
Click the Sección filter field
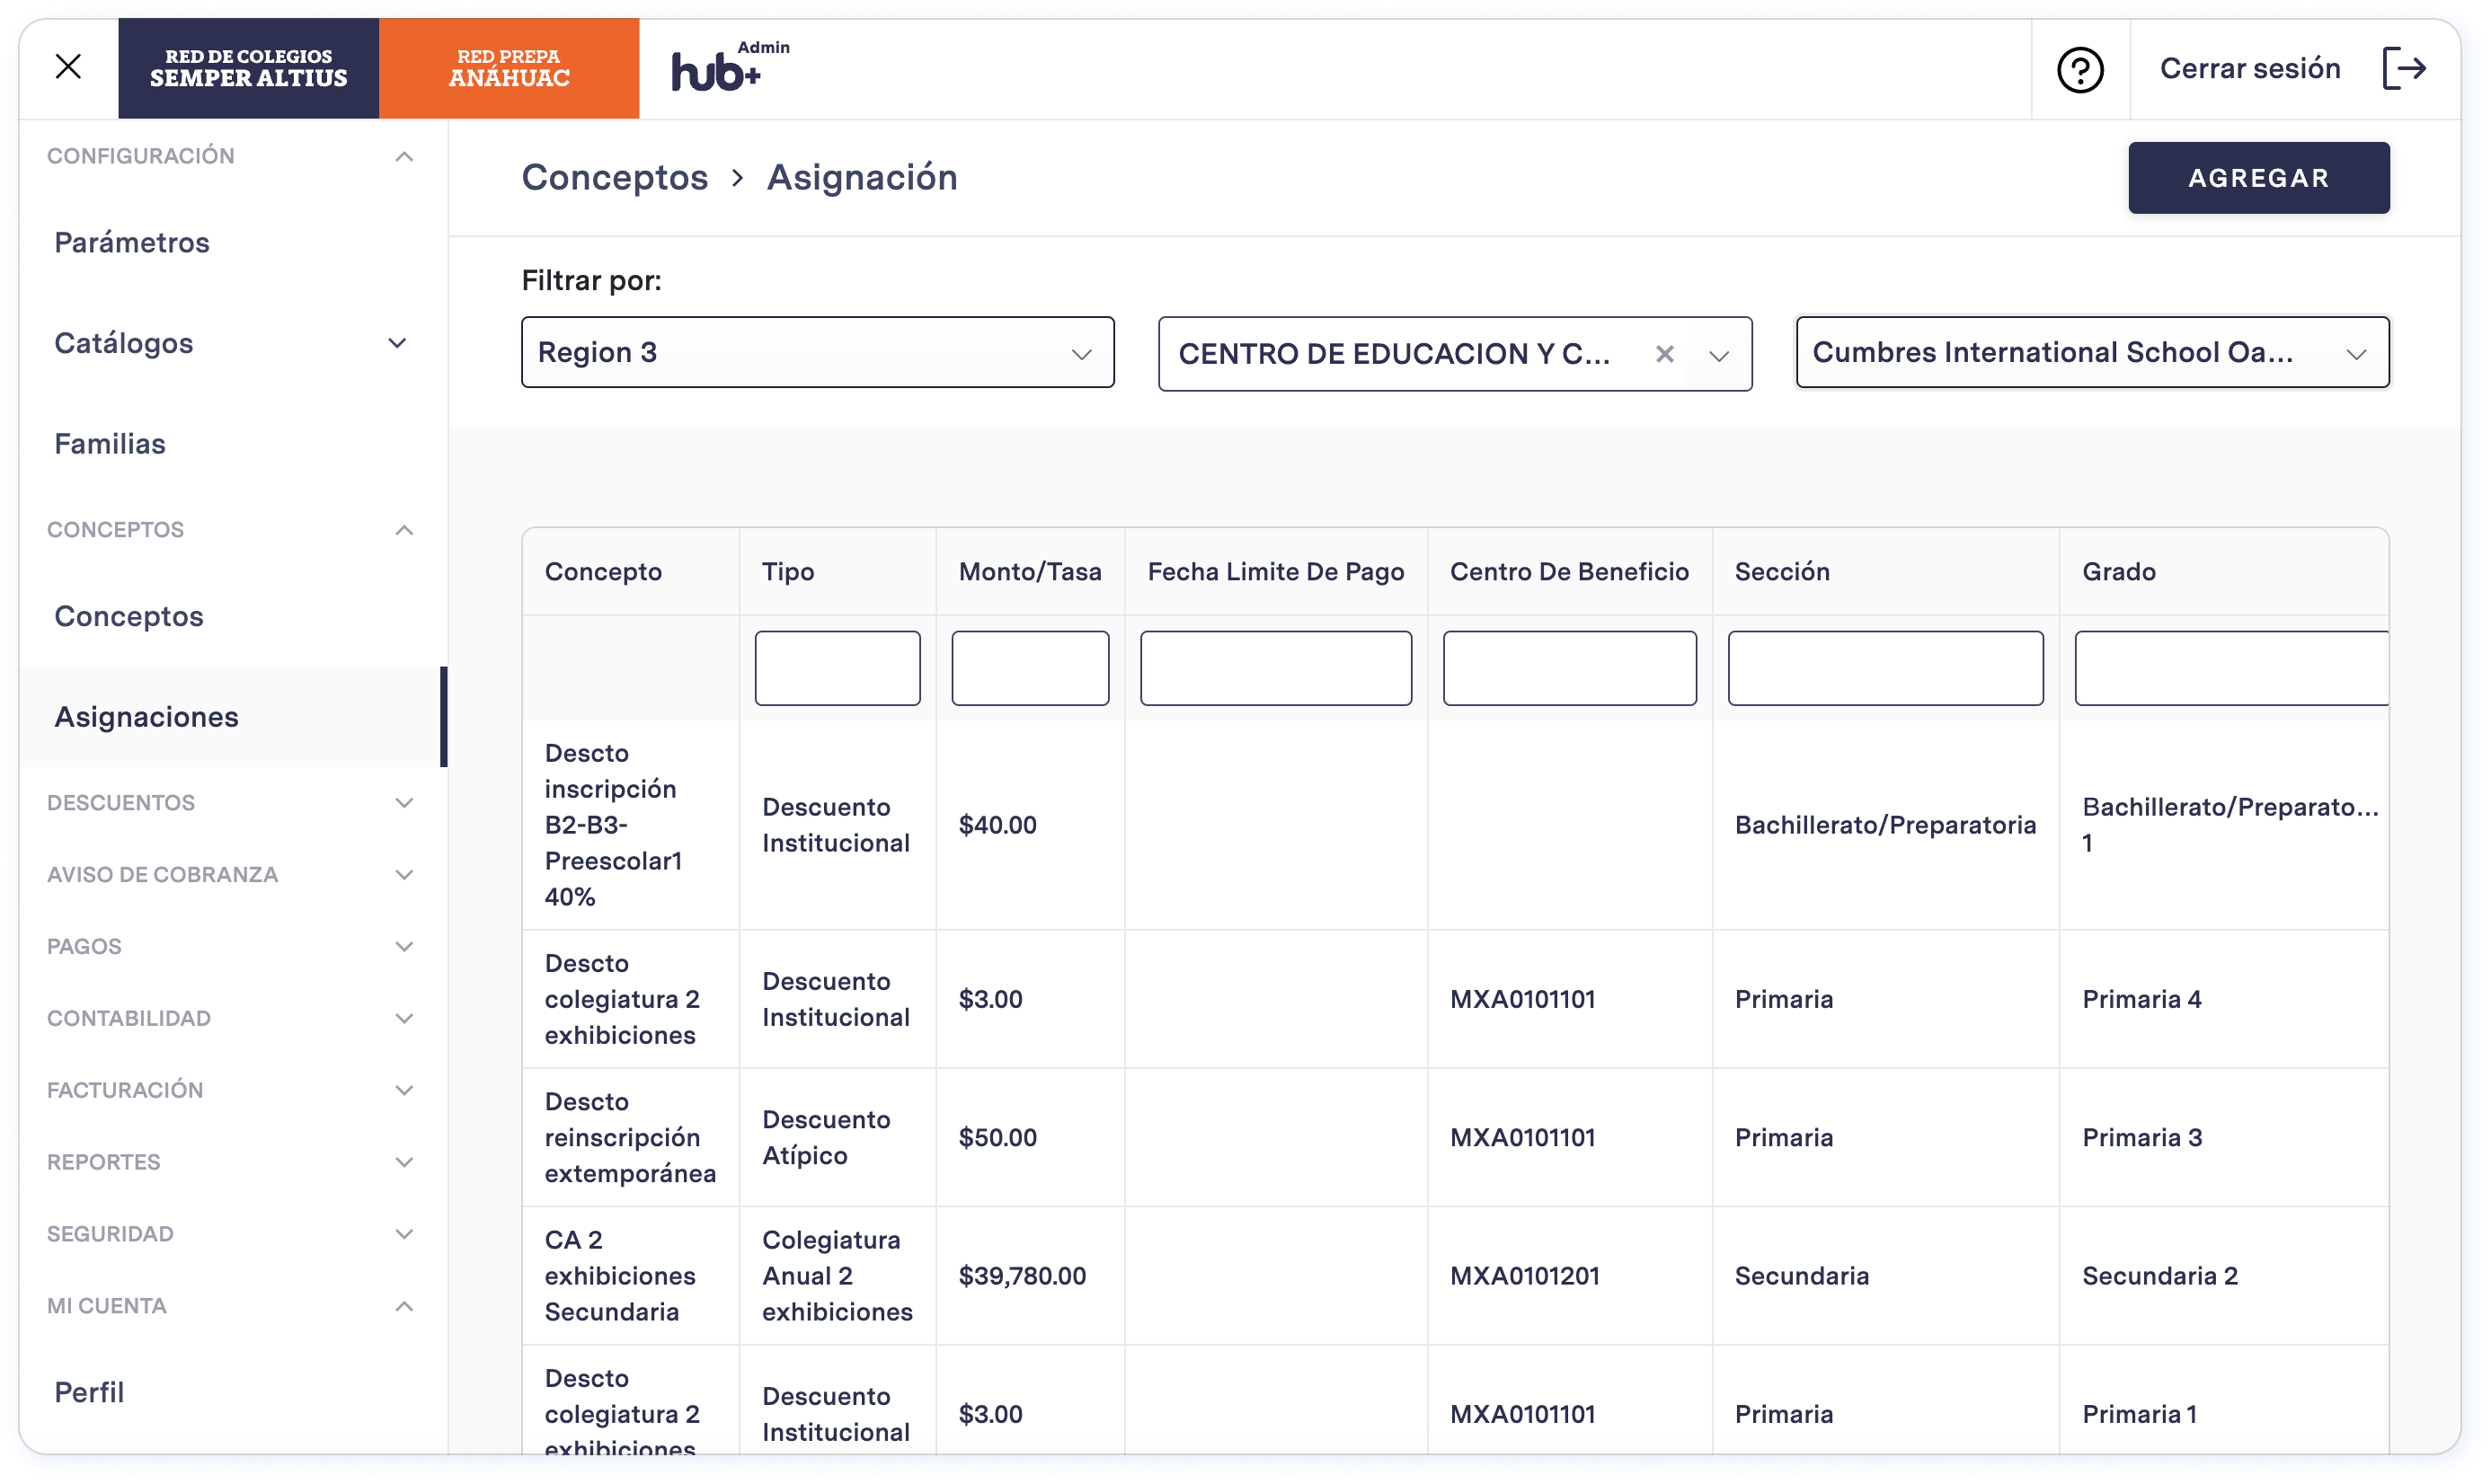click(x=1884, y=668)
